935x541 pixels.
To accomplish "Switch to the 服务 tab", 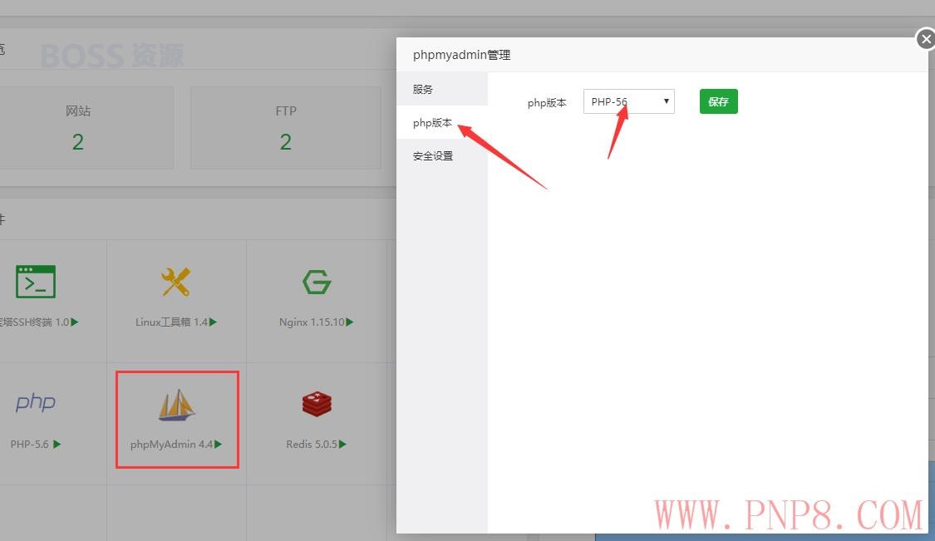I will click(x=442, y=90).
